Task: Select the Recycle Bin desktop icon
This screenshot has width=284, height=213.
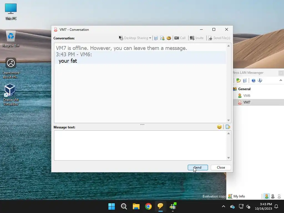Action: (11, 39)
